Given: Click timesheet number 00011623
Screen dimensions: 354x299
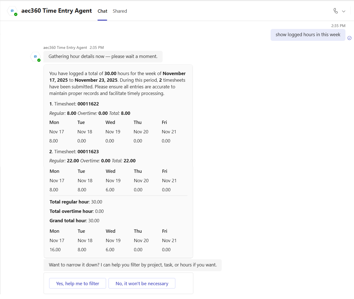Looking at the screenshot, I should 88,152.
